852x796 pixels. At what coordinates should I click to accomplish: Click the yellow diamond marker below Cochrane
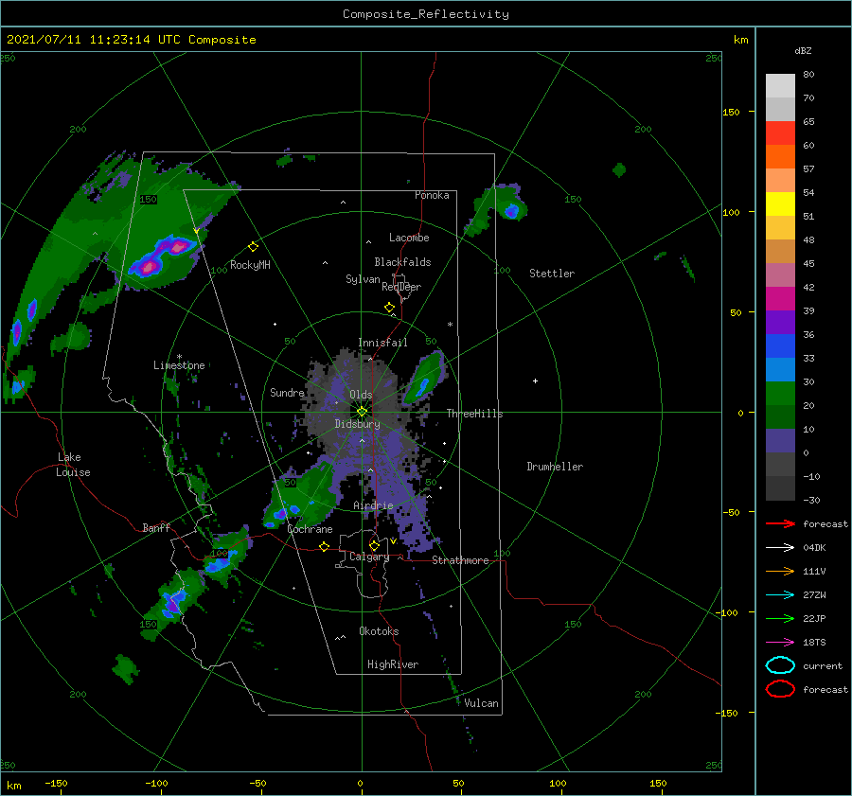click(x=324, y=546)
